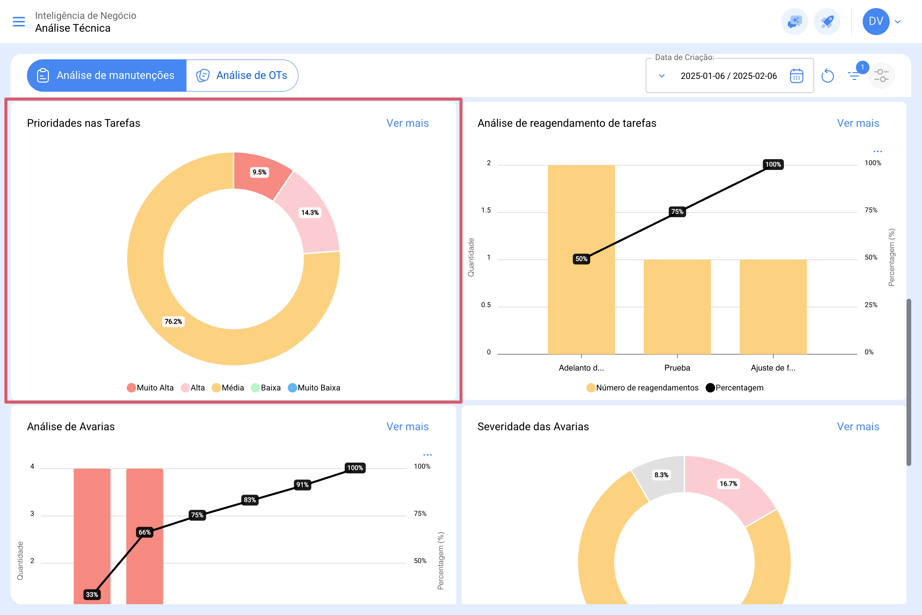Toggle the Média legend item

pyautogui.click(x=228, y=387)
